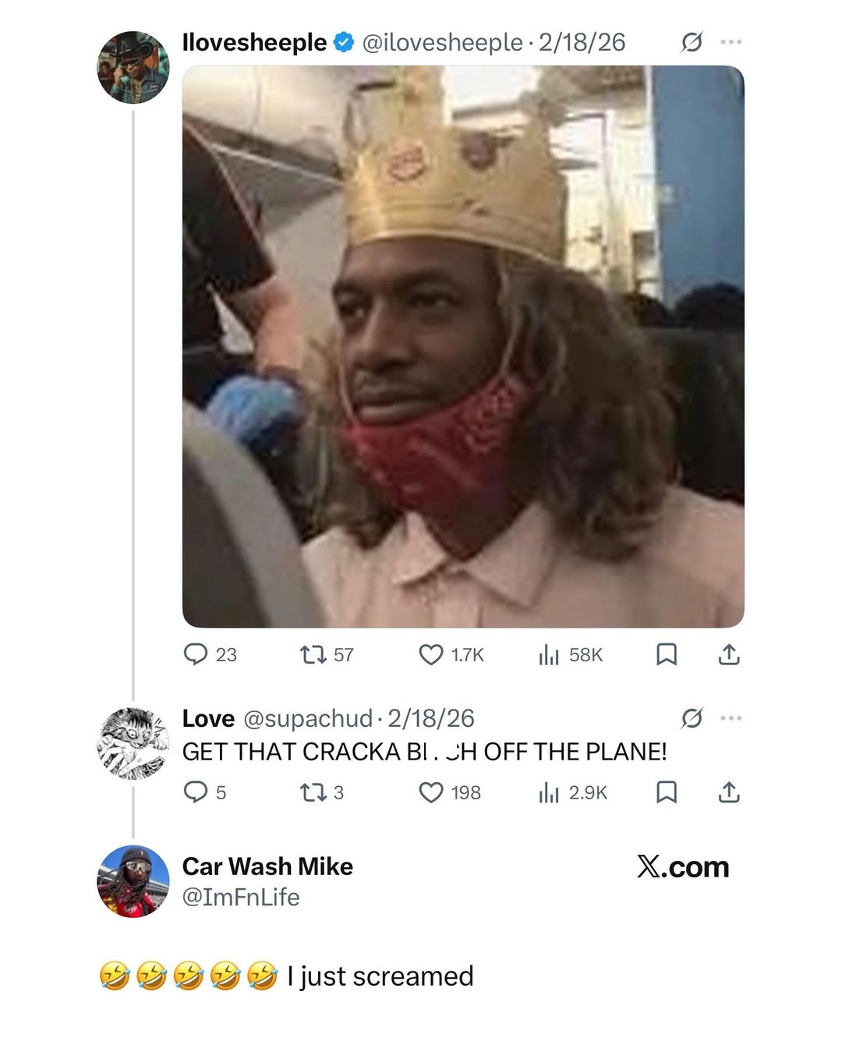This screenshot has height=1052, width=842.
Task: View analytics for the 58K views post
Action: click(x=549, y=654)
